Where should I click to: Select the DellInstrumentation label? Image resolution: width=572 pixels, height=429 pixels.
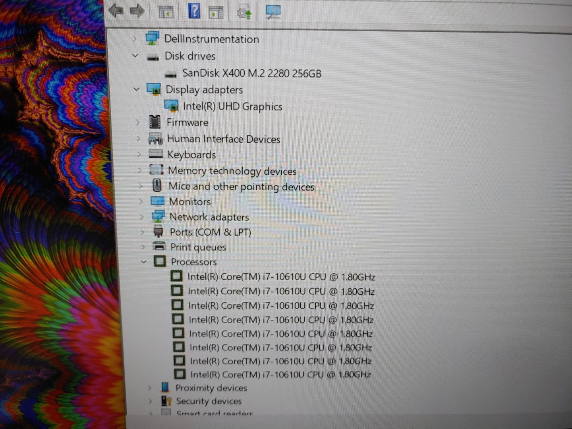[212, 39]
